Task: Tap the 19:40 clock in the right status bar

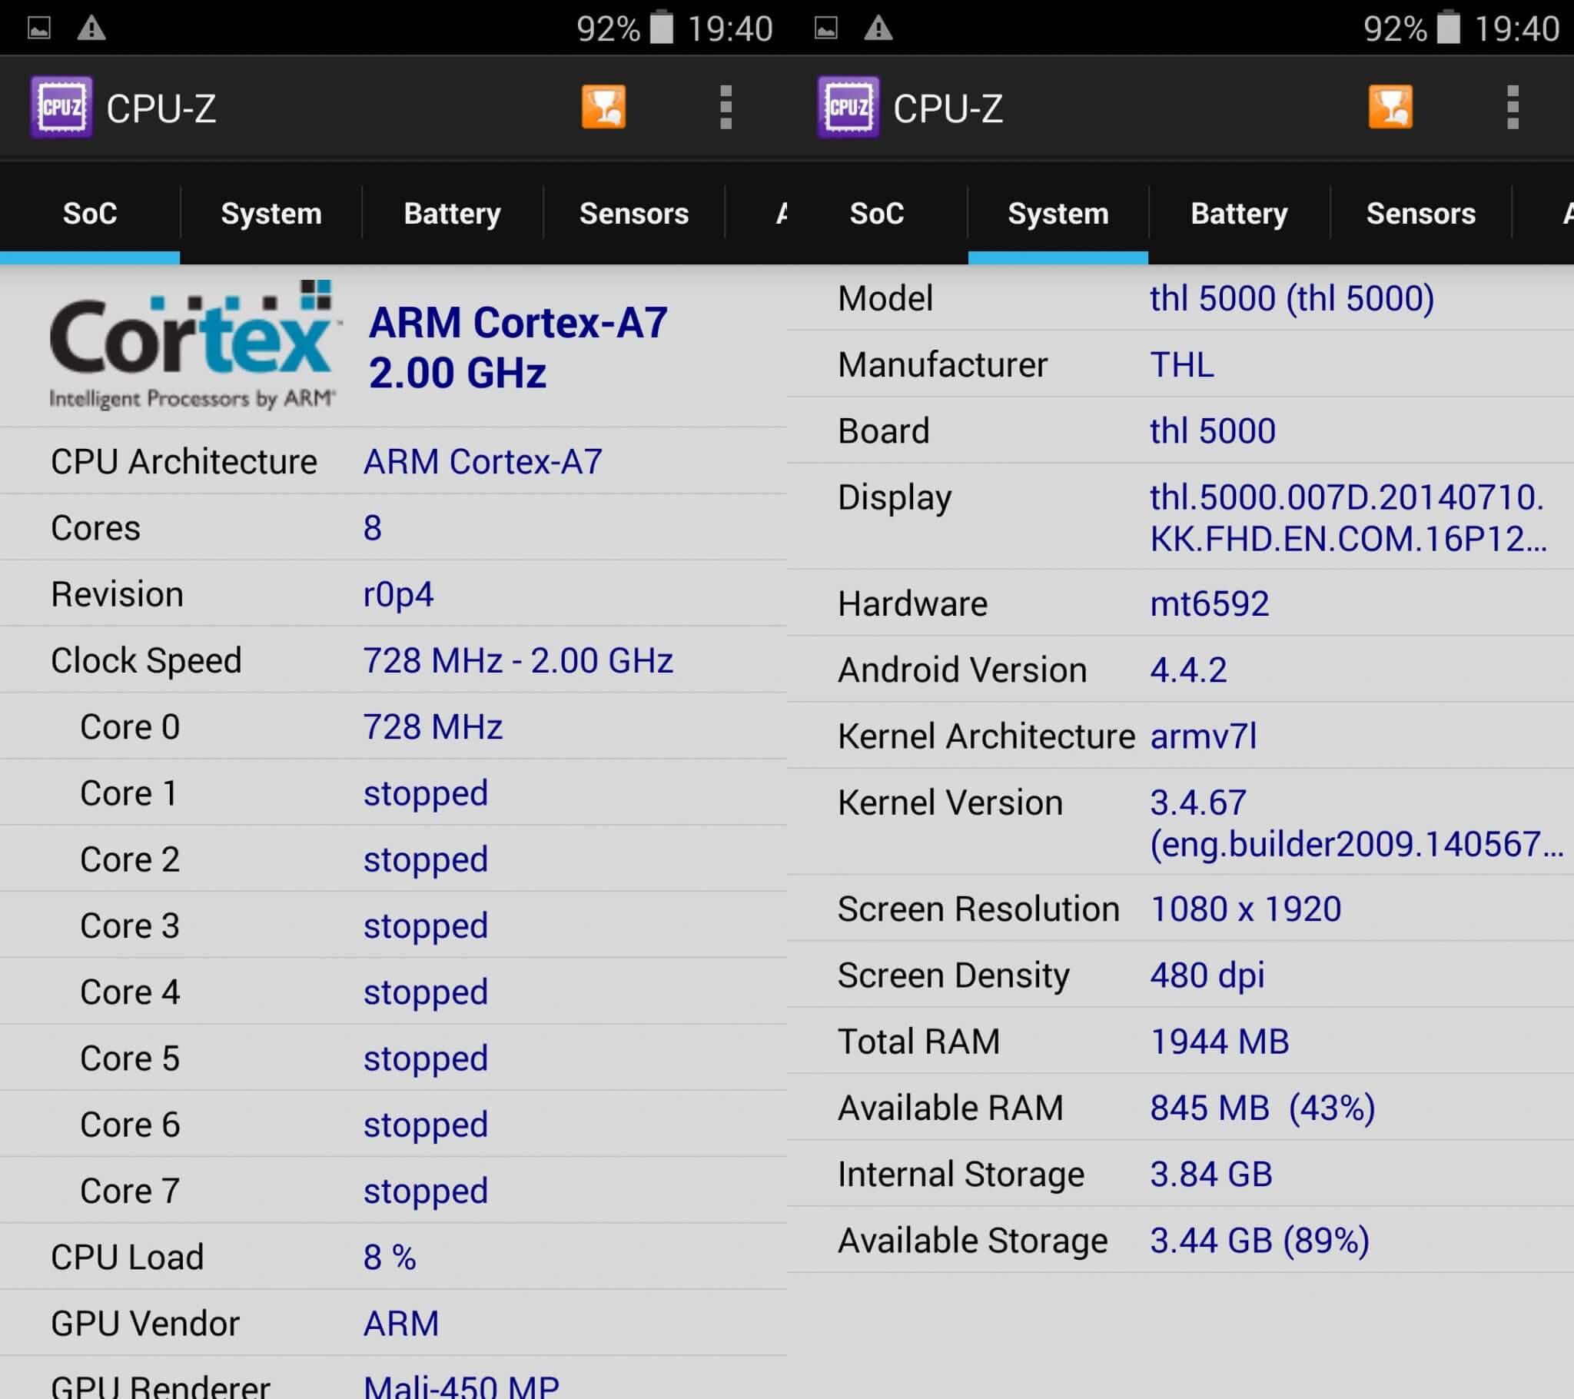Action: pyautogui.click(x=1517, y=28)
